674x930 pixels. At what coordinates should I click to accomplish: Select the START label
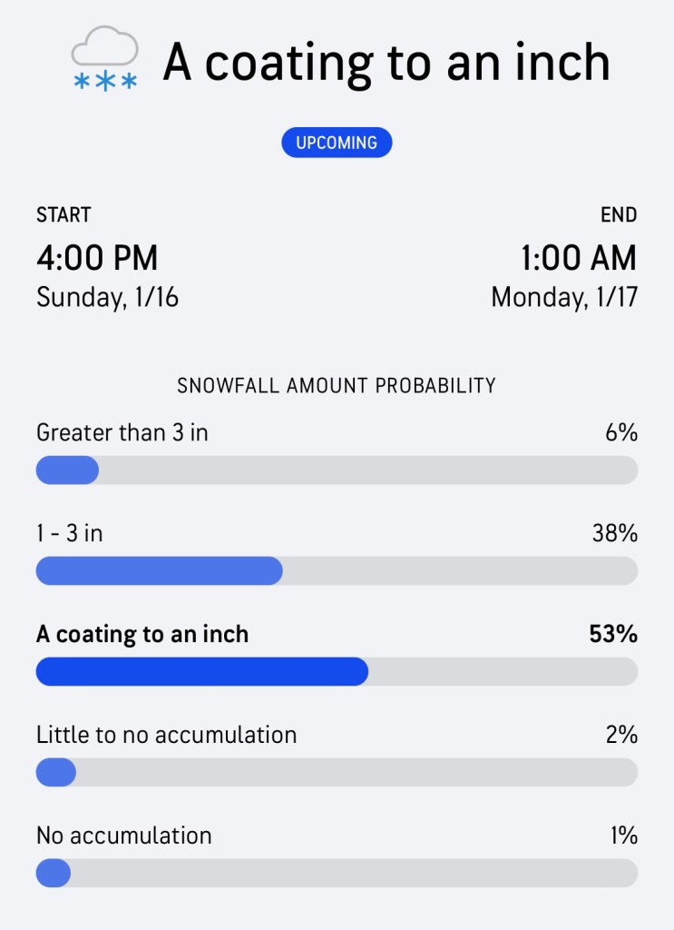63,215
